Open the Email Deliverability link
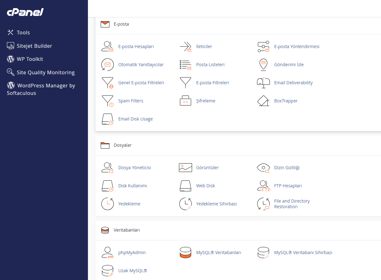Image resolution: width=381 pixels, height=280 pixels. 293,83
